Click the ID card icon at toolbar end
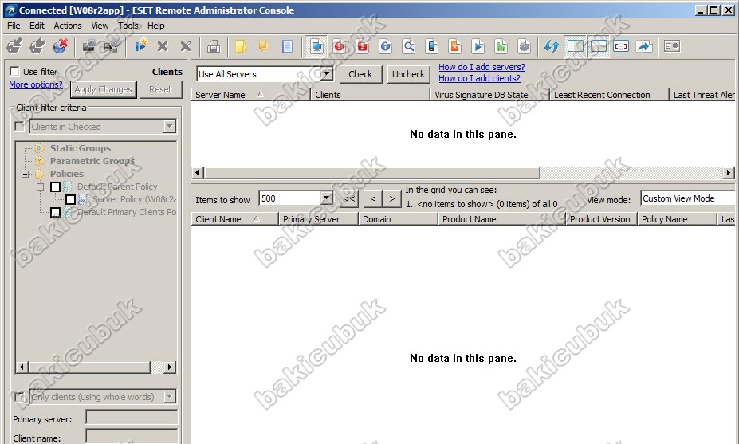 coord(671,46)
